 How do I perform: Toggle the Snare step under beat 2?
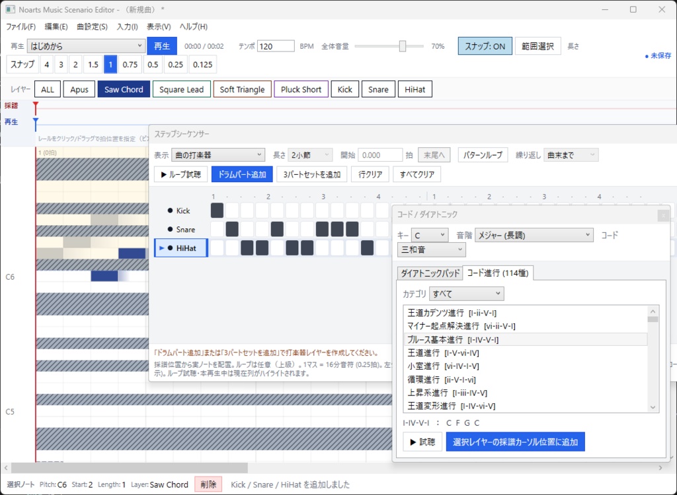point(277,229)
